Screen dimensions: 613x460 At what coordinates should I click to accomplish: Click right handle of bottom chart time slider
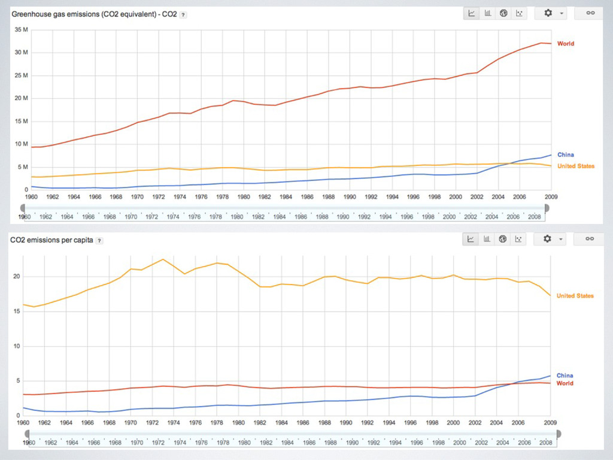(x=559, y=434)
